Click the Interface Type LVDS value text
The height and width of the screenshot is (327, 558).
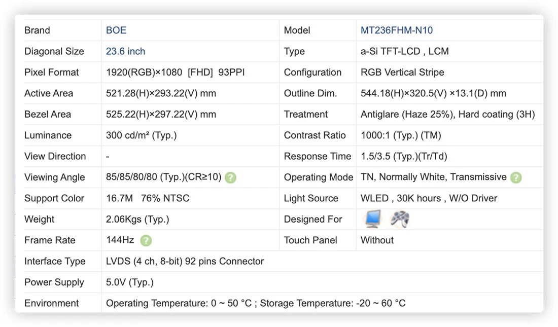[185, 261]
